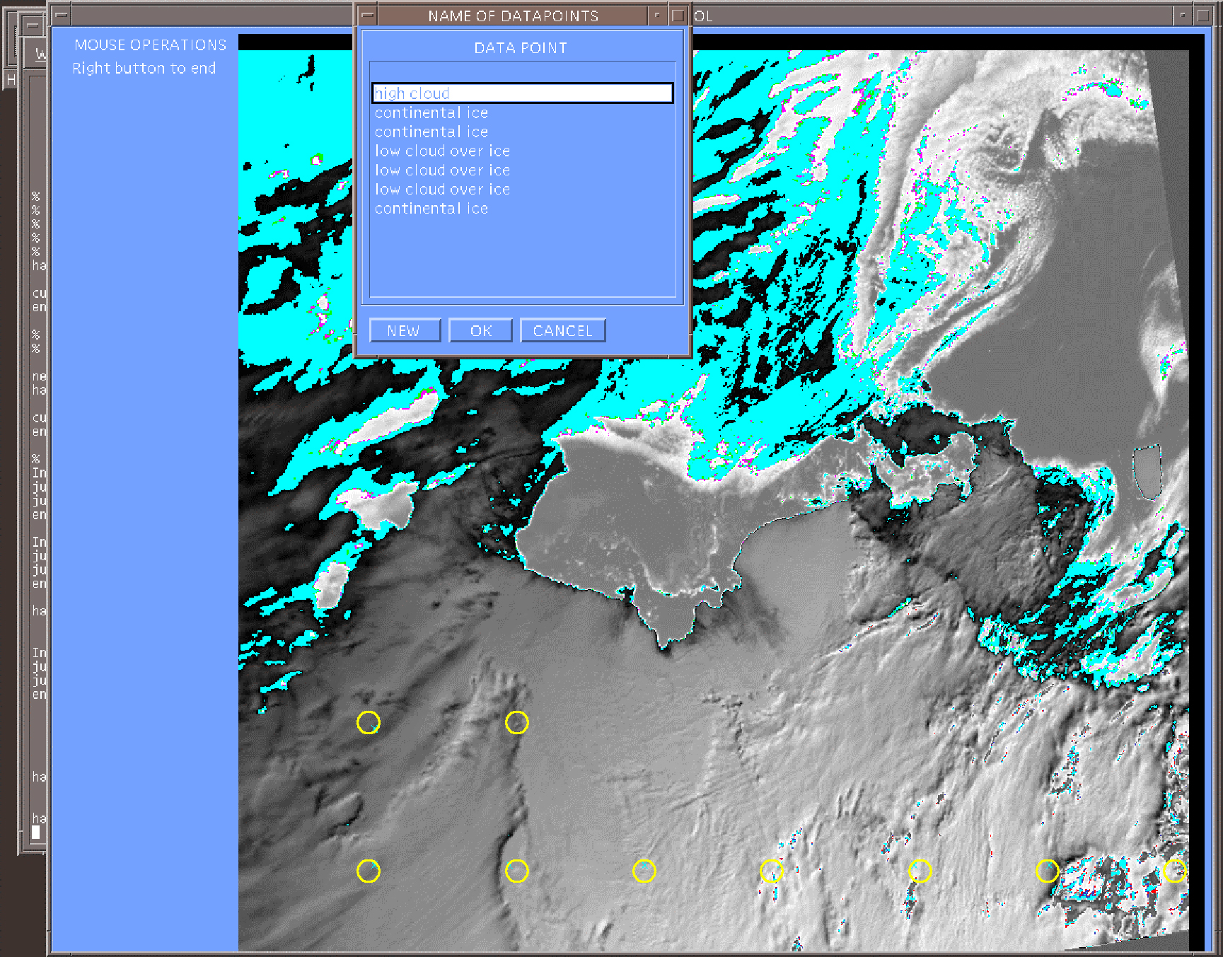Select the rightmost yellow circle in bottom row

click(1174, 871)
